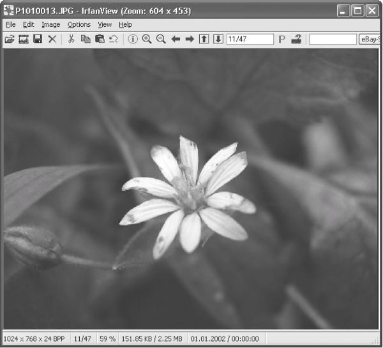Screen dimensions: 383x348
Task: Jump to last image using down arrow icon
Action: pyautogui.click(x=218, y=39)
